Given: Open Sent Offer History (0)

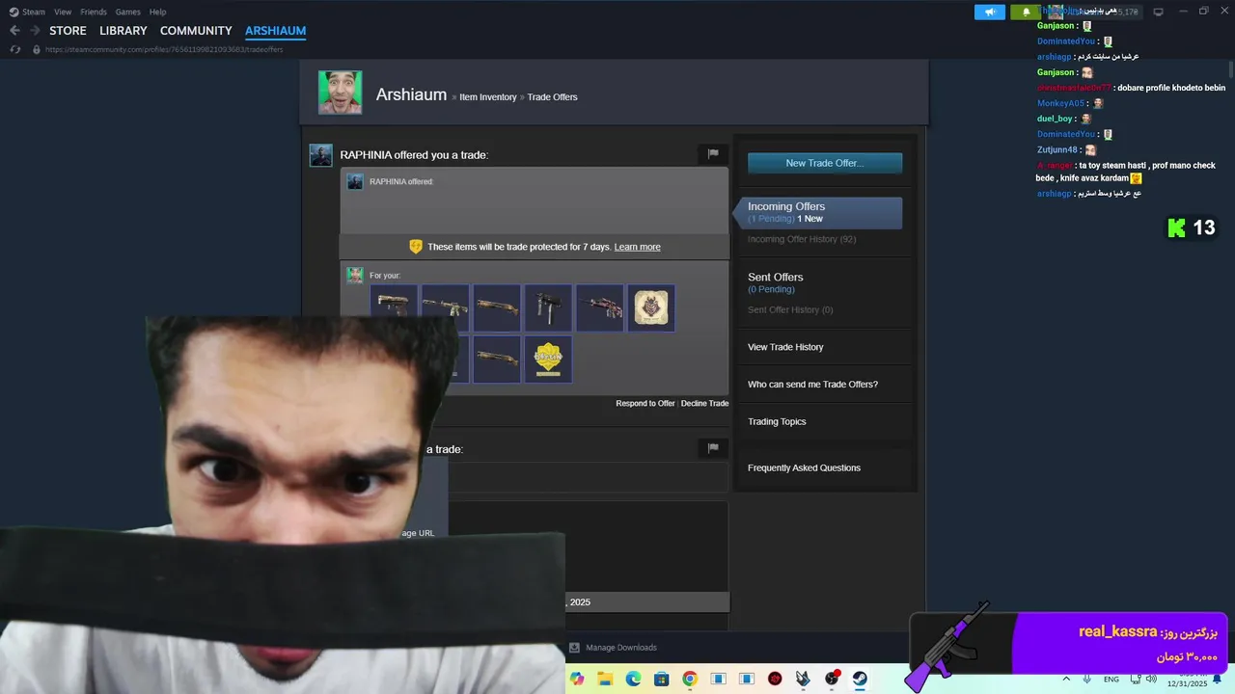Looking at the screenshot, I should pos(790,309).
